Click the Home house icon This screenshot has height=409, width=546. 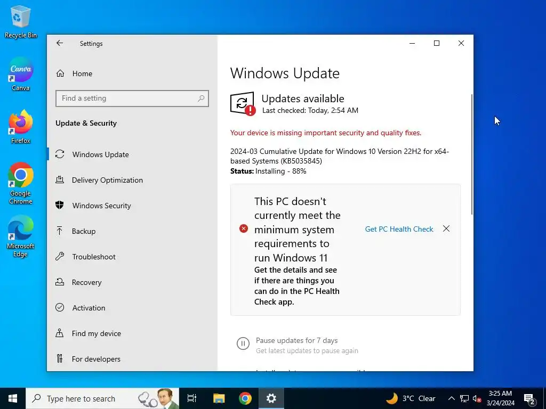pos(60,73)
